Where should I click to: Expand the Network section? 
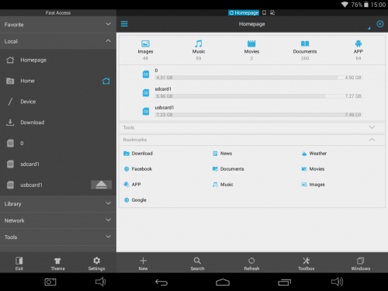pyautogui.click(x=58, y=220)
